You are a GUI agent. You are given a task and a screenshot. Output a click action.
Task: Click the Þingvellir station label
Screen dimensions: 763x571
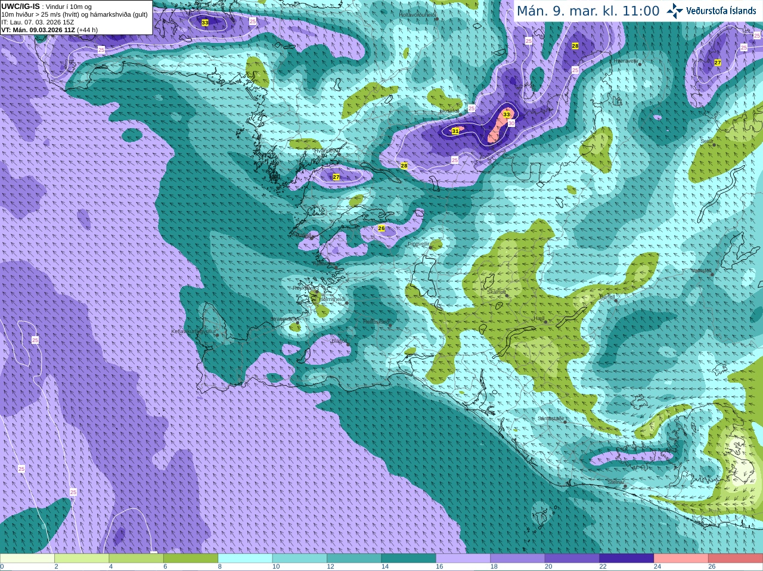tap(418, 244)
